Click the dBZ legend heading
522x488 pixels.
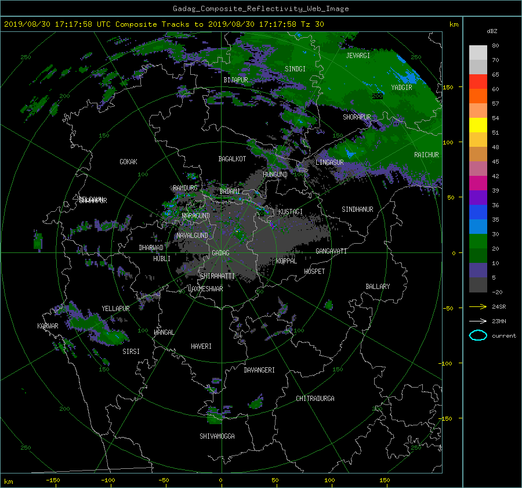[x=492, y=31]
